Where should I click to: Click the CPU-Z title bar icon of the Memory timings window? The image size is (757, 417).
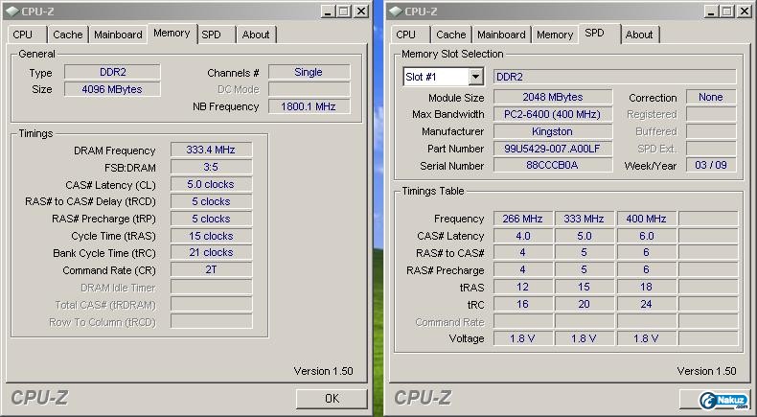point(13,11)
